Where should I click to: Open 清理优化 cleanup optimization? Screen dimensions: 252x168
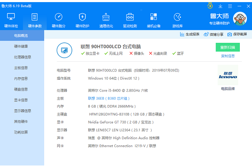point(106,21)
